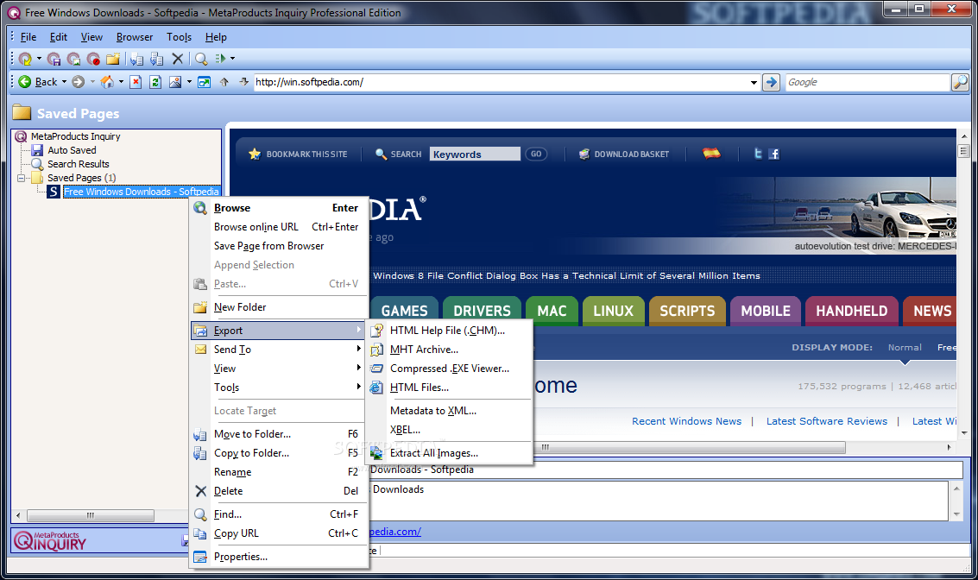Choose Save Page from Browser in the context menu
This screenshot has height=580, width=978.
[278, 246]
